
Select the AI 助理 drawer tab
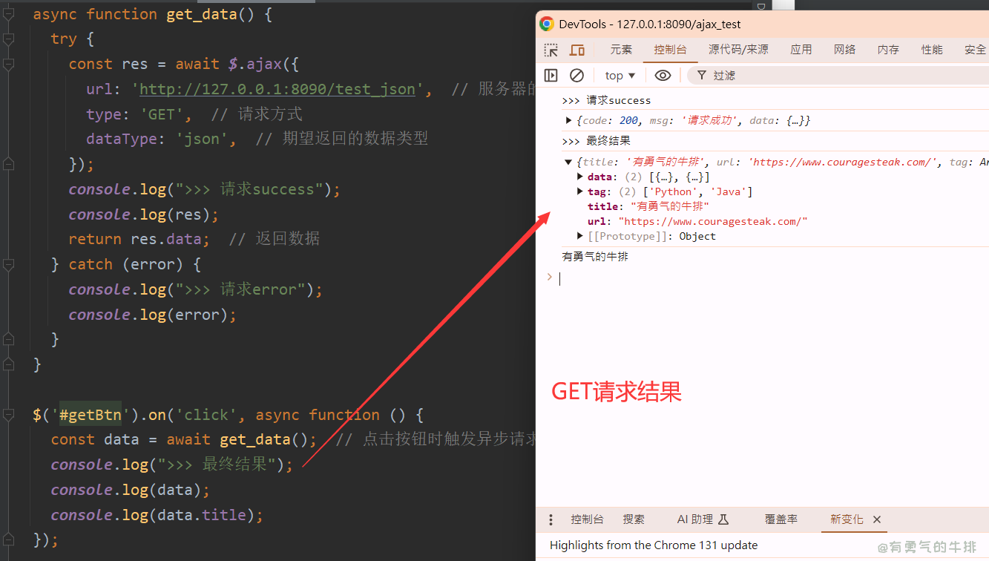(703, 519)
